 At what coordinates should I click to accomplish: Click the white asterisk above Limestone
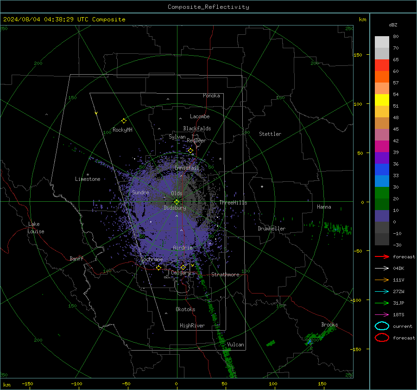coord(88,175)
